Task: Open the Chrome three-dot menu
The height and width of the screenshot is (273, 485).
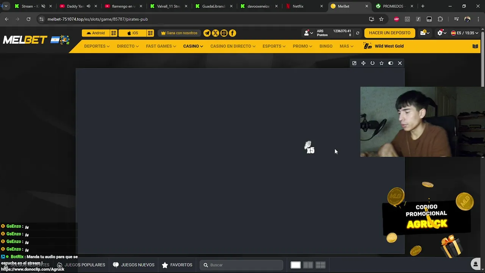Action: 478,19
